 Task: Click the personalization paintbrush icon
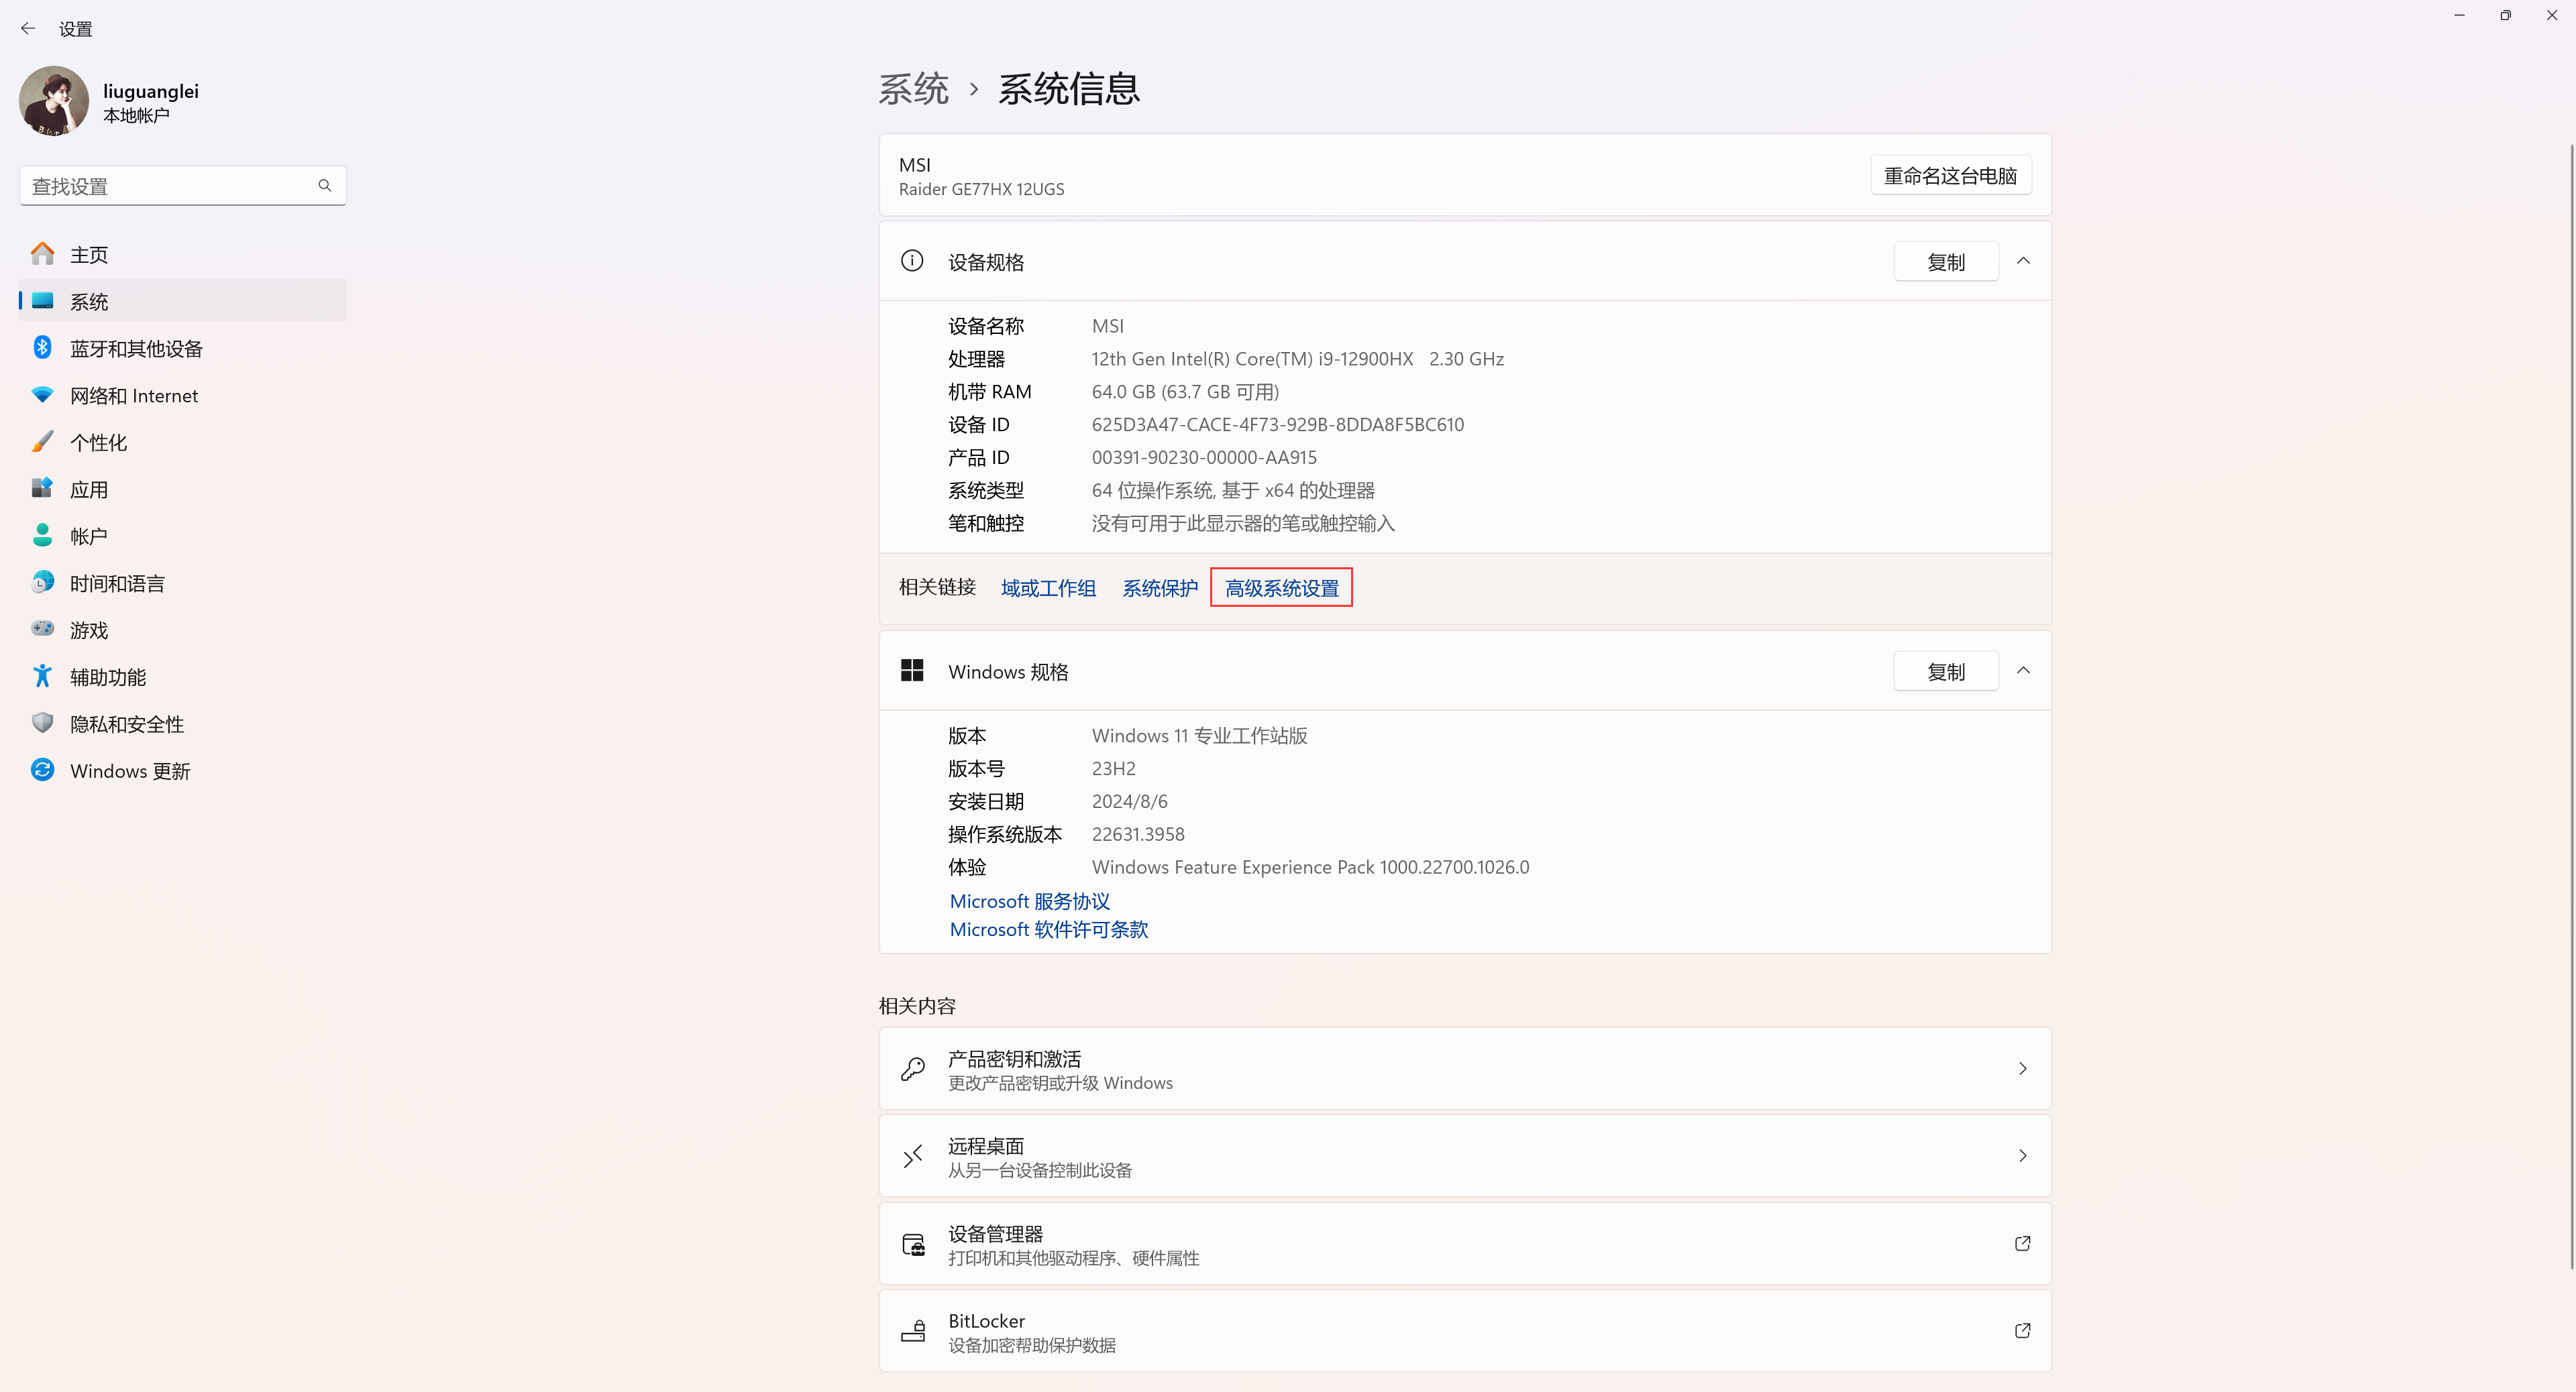click(x=42, y=442)
